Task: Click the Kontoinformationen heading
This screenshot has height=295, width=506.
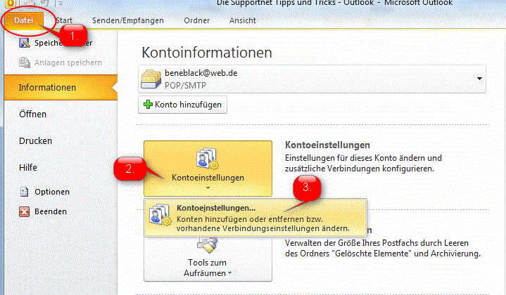Action: pyautogui.click(x=207, y=53)
